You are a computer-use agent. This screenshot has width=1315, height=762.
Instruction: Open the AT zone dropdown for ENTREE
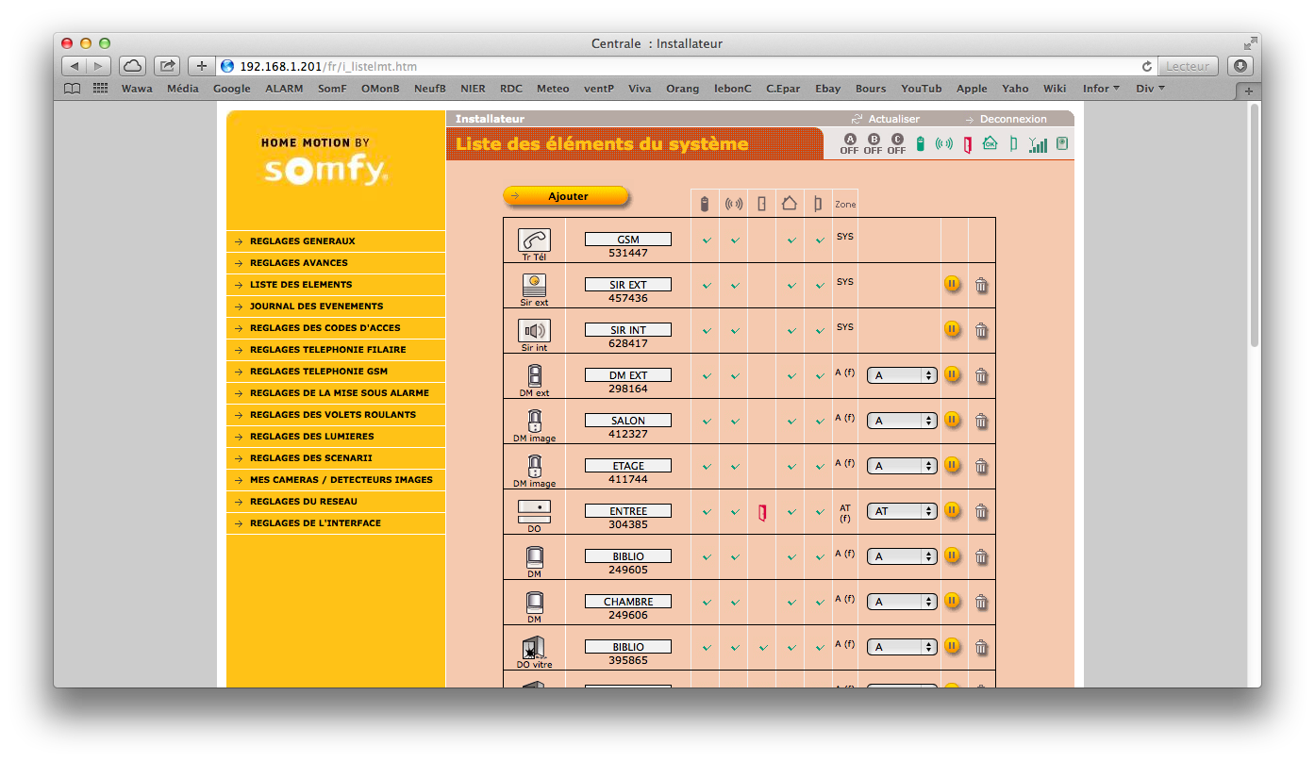click(x=901, y=511)
